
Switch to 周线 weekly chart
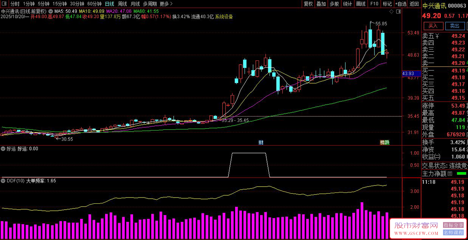pos(122,4)
